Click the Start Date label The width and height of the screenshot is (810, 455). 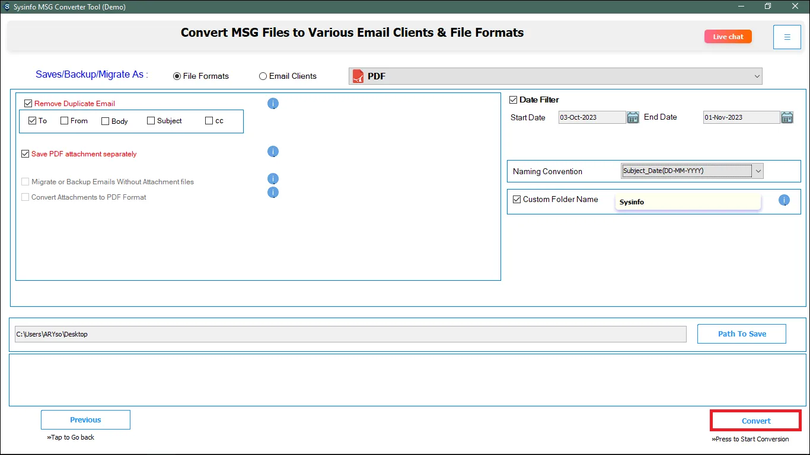tap(528, 118)
